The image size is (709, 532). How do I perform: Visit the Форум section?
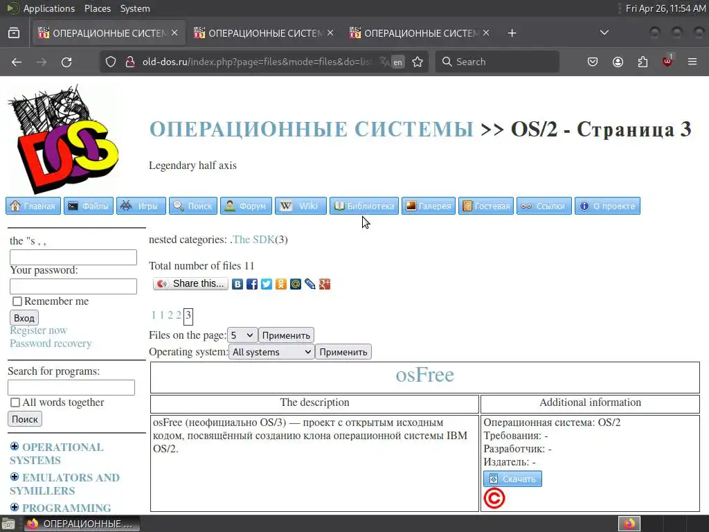pos(246,206)
